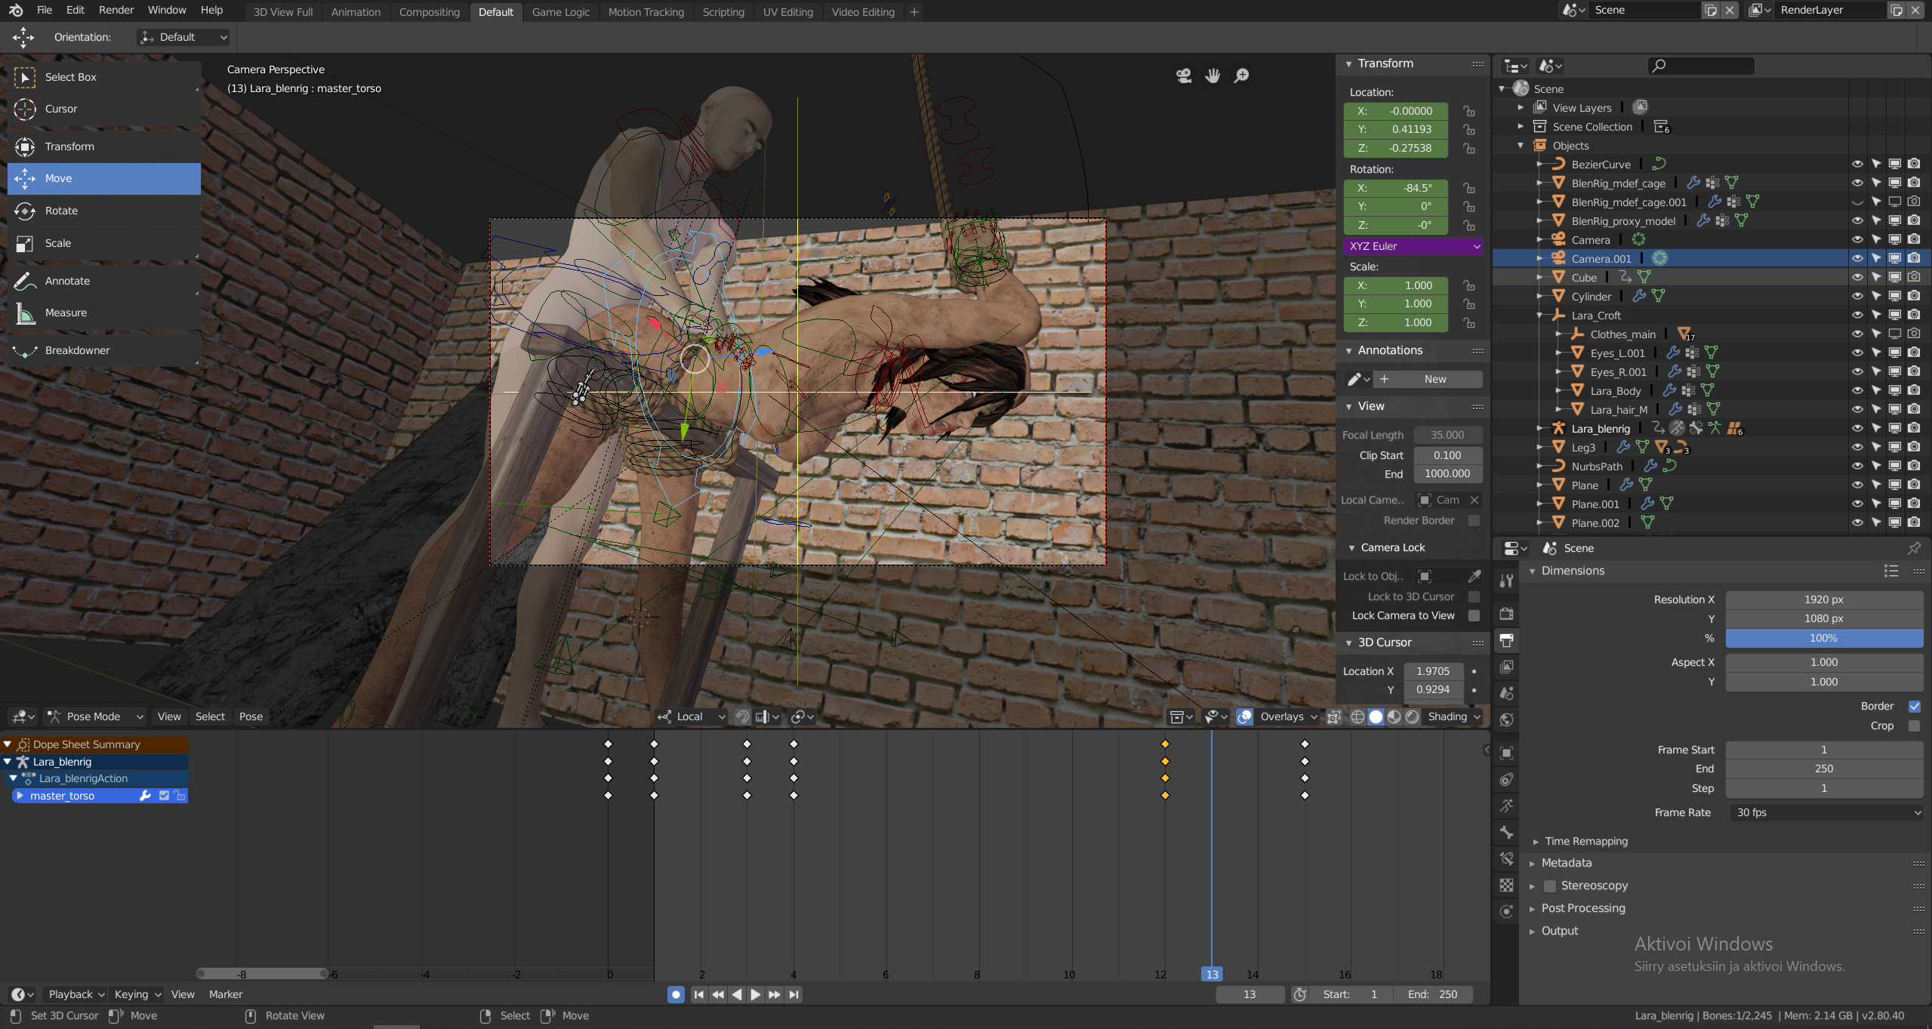Hide BezierCurve in the viewport

pyautogui.click(x=1857, y=164)
